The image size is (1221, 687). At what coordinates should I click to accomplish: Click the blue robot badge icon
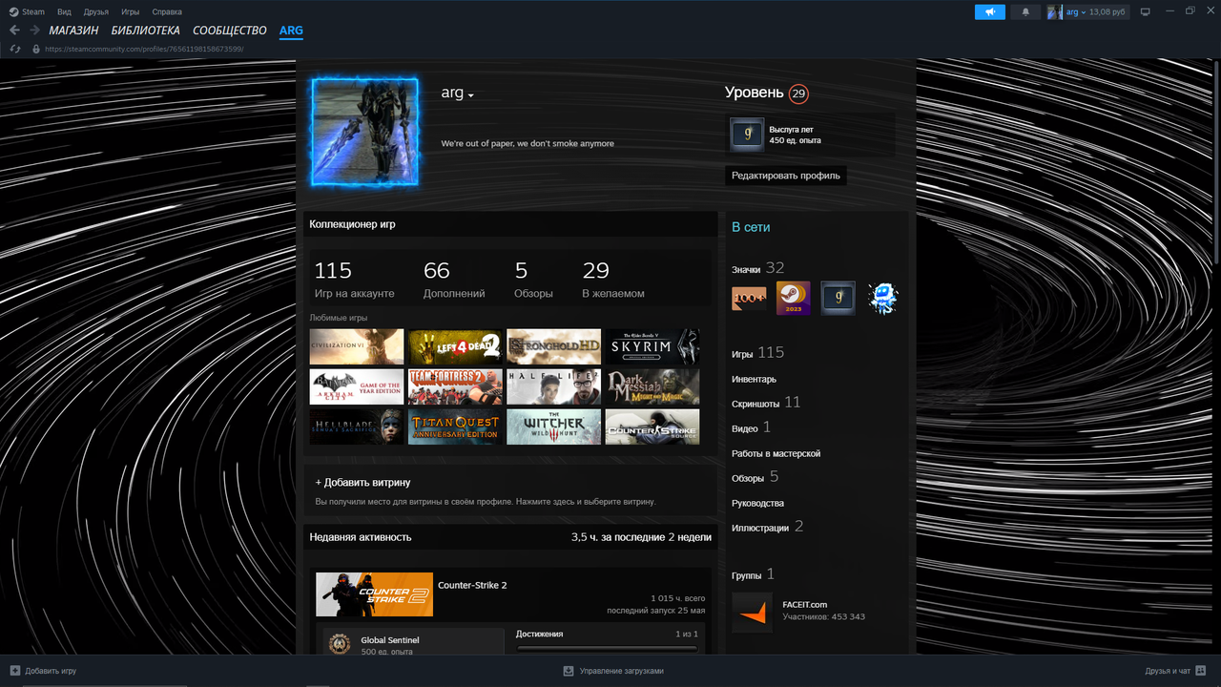tap(882, 299)
